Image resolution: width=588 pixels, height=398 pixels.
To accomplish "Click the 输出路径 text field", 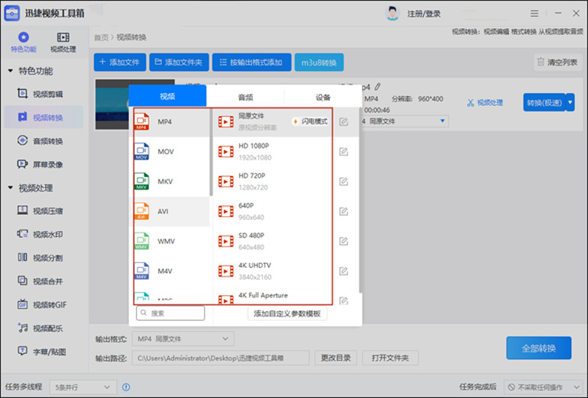I will pyautogui.click(x=221, y=358).
